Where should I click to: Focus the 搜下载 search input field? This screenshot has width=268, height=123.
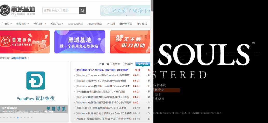(61, 11)
